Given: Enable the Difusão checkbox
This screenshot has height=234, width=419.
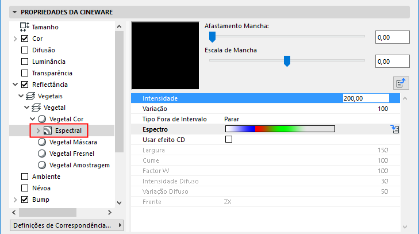Looking at the screenshot, I should [25, 50].
